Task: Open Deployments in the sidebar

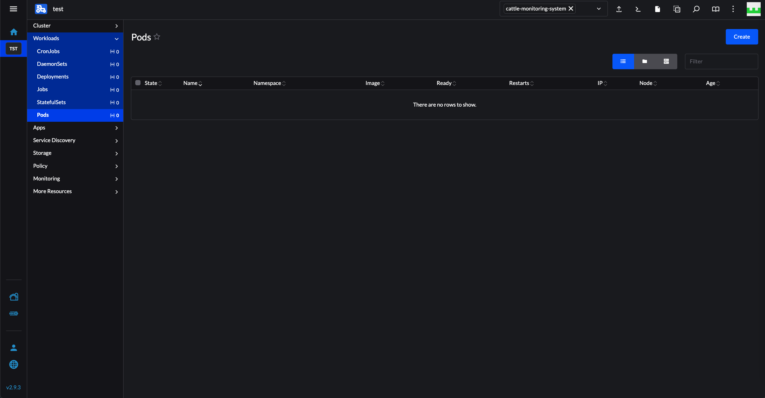Action: [53, 77]
